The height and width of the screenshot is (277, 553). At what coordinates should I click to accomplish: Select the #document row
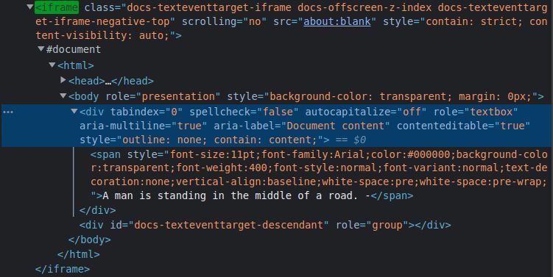pos(74,49)
